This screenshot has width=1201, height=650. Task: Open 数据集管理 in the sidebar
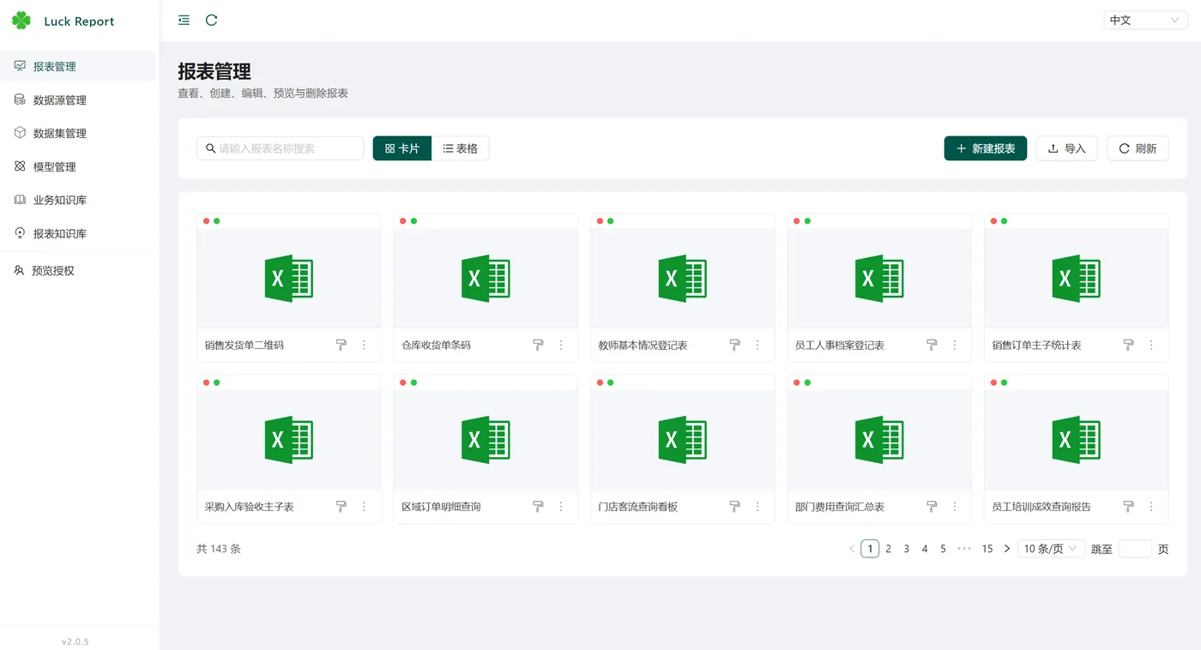point(78,133)
